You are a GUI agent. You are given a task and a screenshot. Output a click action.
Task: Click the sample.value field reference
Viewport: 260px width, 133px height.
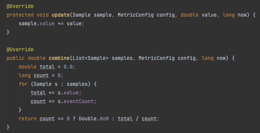coord(36,24)
